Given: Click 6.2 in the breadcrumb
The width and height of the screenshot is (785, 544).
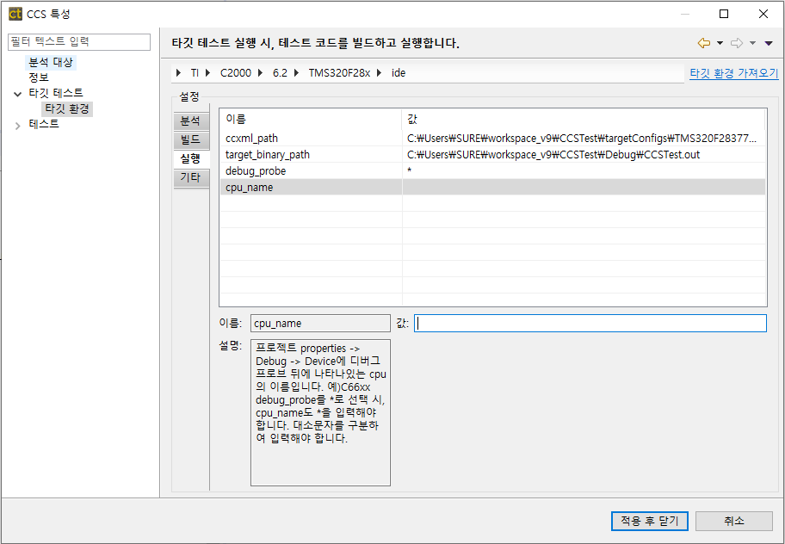Looking at the screenshot, I should pyautogui.click(x=280, y=73).
